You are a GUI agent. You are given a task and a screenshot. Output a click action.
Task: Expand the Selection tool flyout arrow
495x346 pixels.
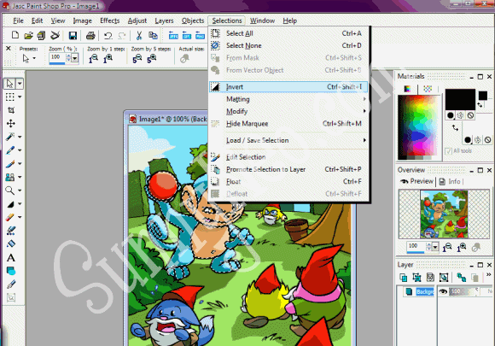click(20, 97)
